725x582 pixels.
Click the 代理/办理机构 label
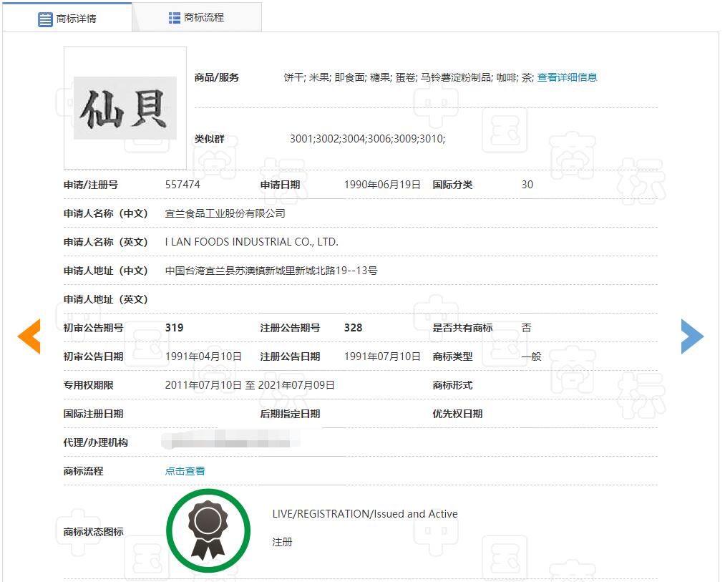click(96, 442)
